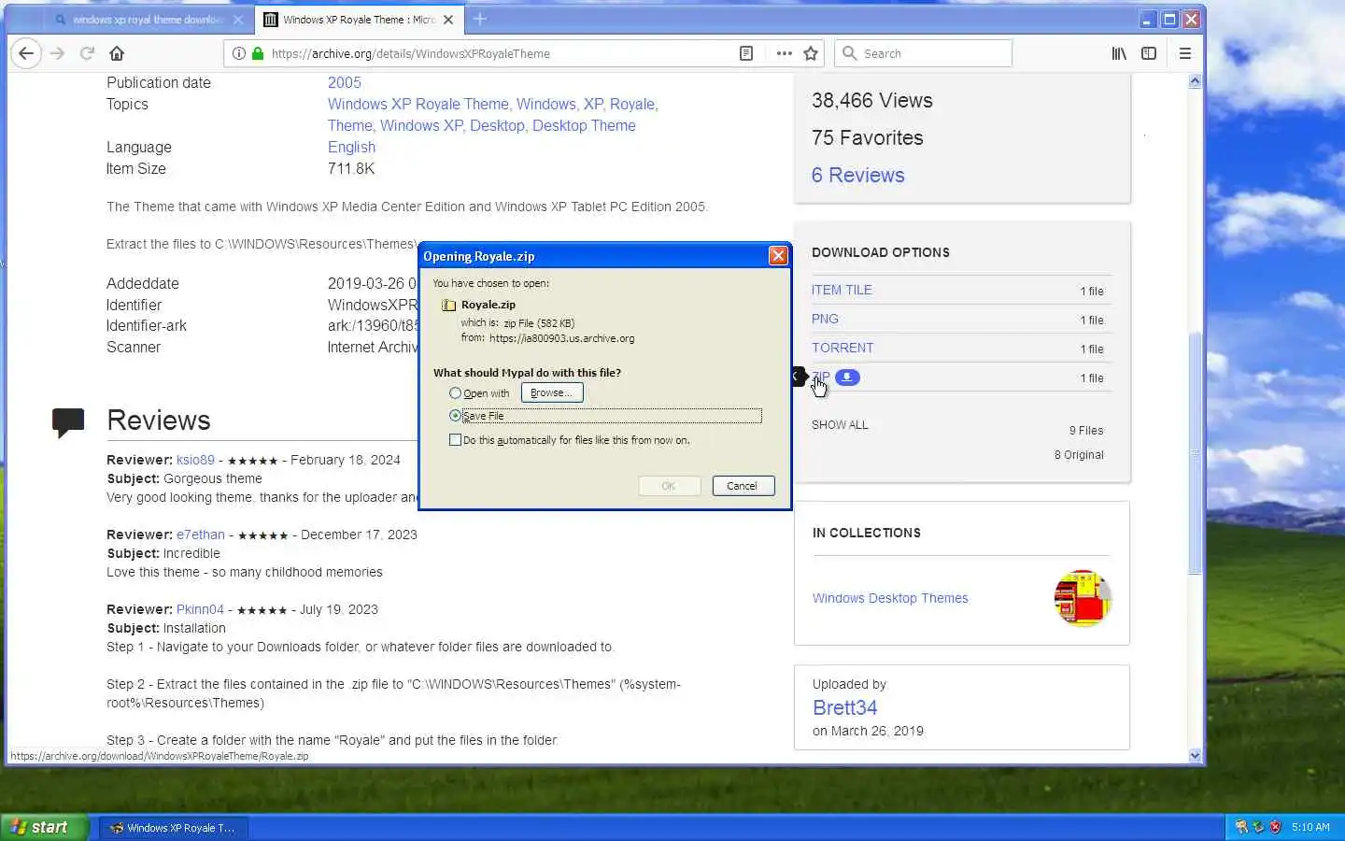Click the greyed OK button

[x=669, y=486]
